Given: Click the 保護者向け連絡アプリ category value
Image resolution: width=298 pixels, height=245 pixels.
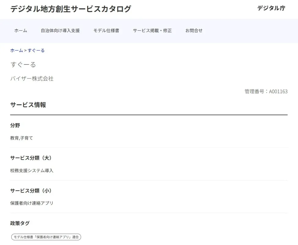Looking at the screenshot, I should coord(32,203).
